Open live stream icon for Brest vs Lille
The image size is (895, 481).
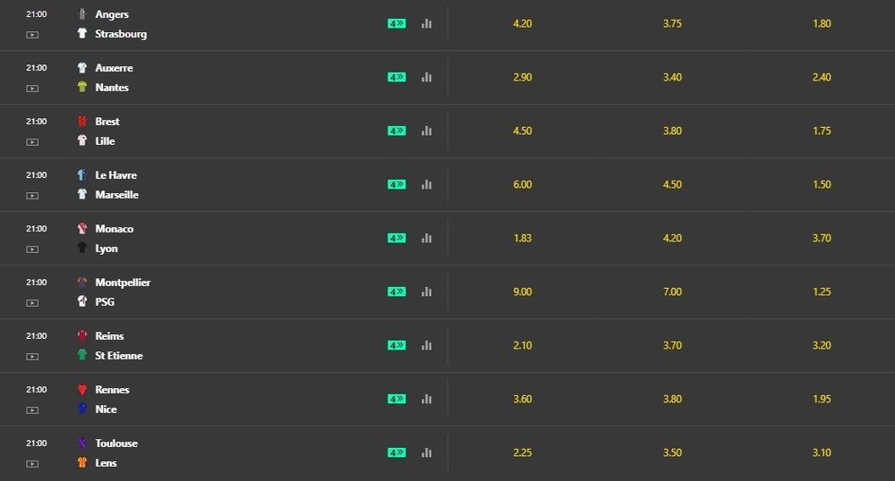click(32, 141)
